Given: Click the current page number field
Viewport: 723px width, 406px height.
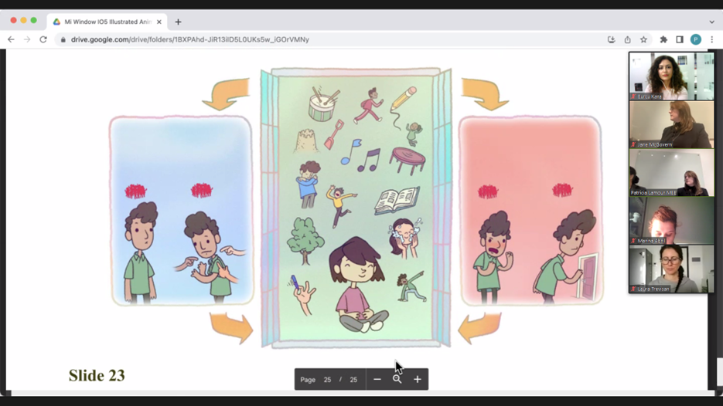Looking at the screenshot, I should [x=327, y=380].
